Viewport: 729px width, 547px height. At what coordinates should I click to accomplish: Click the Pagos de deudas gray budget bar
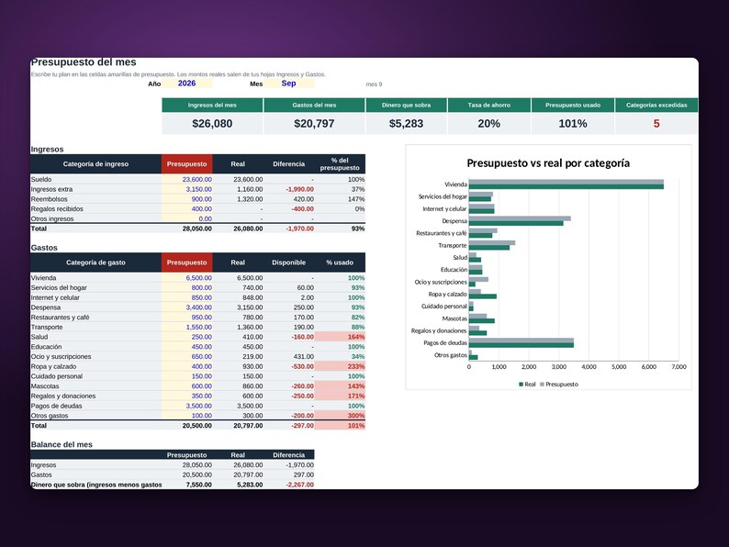522,340
